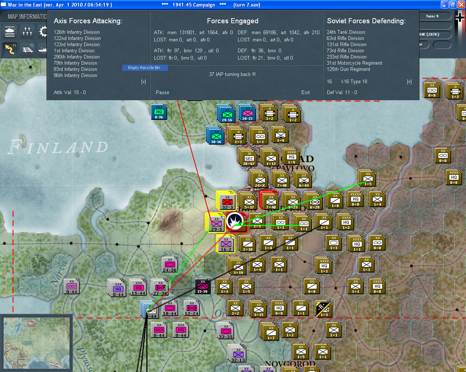Image resolution: width=466 pixels, height=372 pixels.
Task: Click the MAP INFORMATION panel header
Action: [x=27, y=17]
